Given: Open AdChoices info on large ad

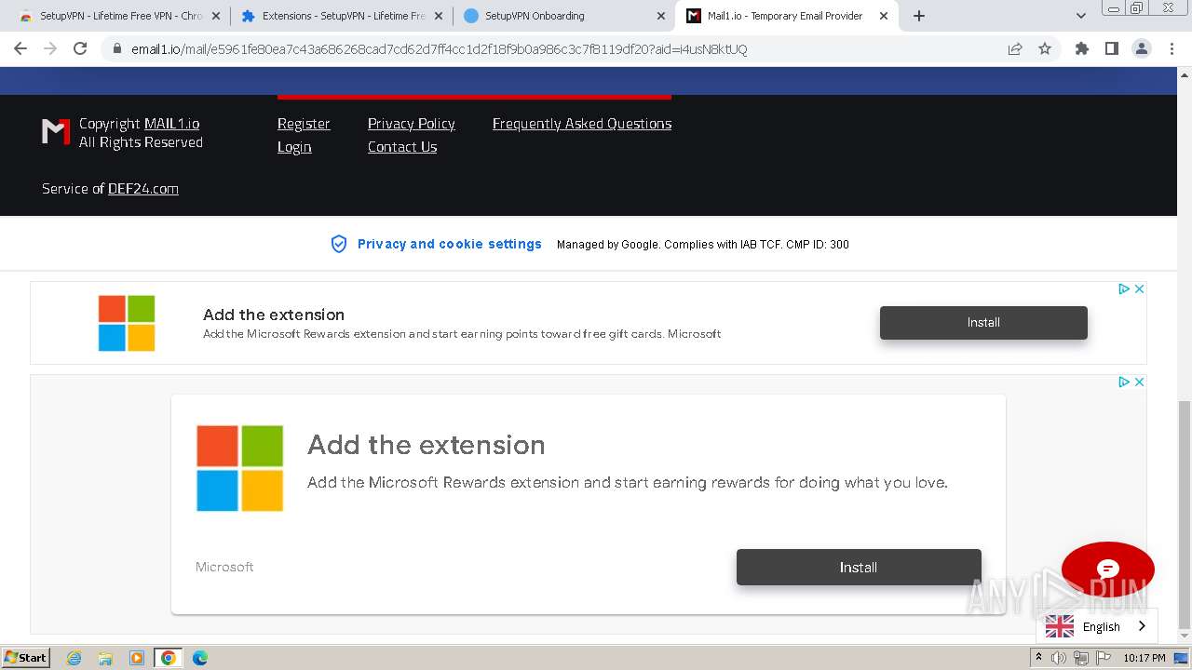Looking at the screenshot, I should (1124, 382).
